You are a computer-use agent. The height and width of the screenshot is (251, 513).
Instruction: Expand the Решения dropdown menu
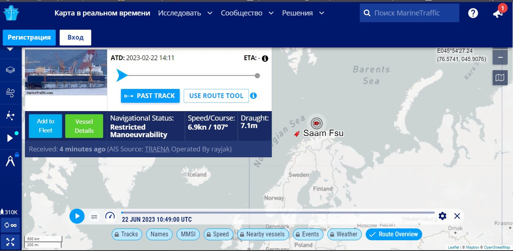click(x=303, y=13)
